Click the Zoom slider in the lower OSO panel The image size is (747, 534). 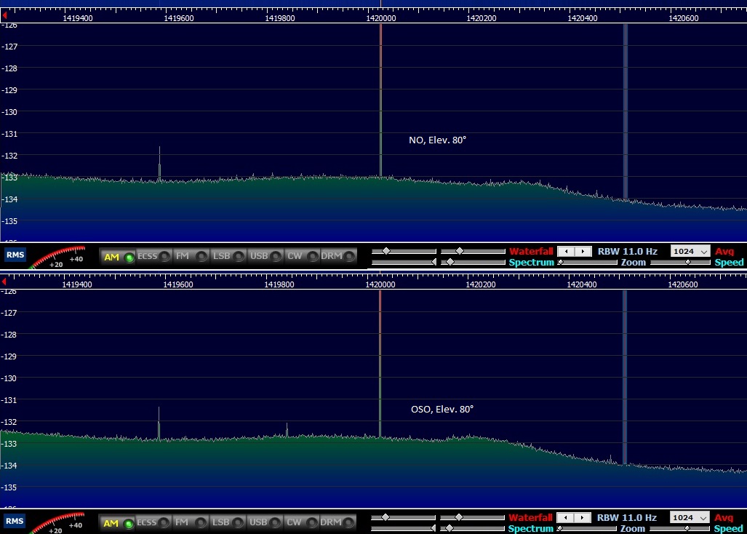click(586, 528)
